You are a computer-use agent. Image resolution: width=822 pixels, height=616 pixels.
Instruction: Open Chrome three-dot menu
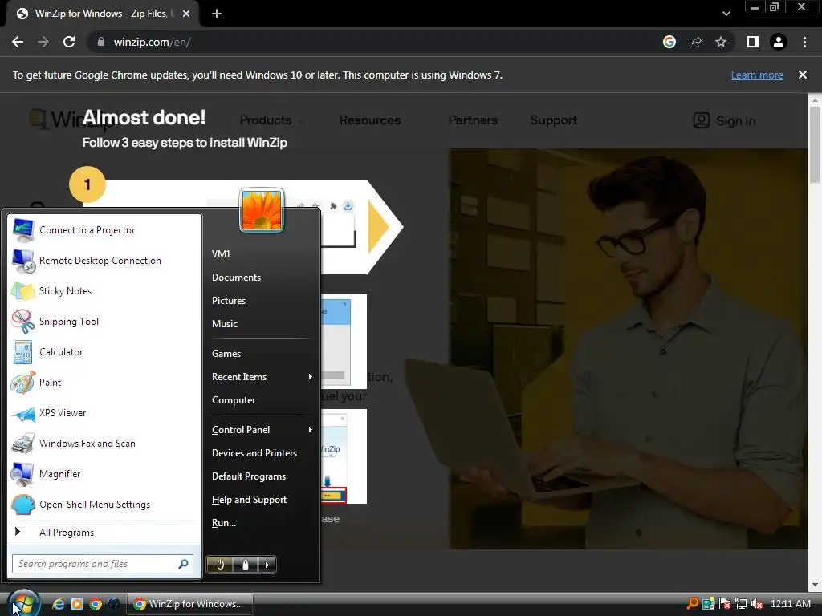point(804,42)
